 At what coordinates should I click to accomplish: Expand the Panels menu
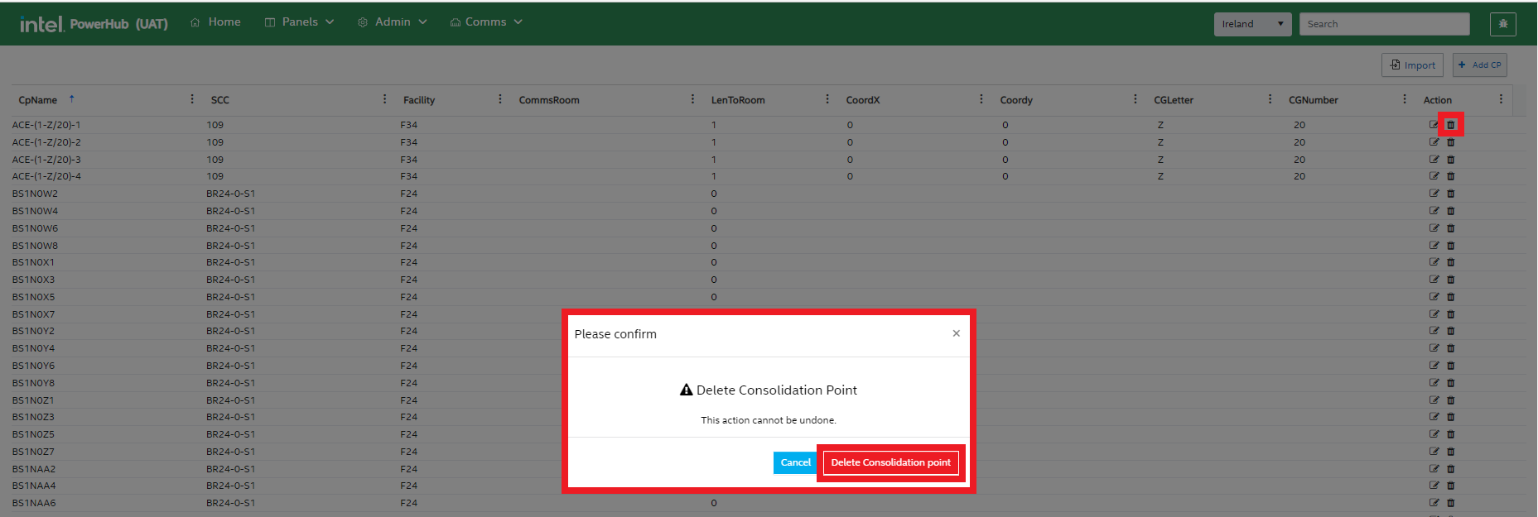click(299, 22)
